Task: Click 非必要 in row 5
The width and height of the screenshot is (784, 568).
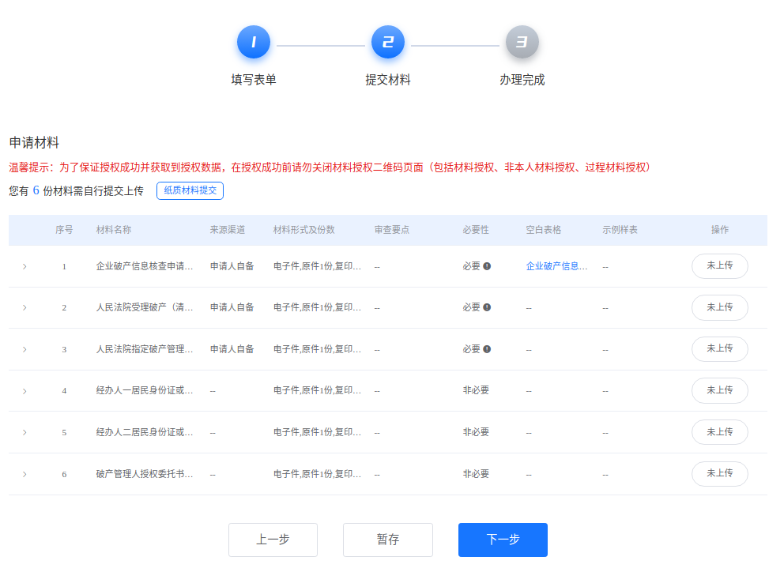Action: tap(476, 432)
